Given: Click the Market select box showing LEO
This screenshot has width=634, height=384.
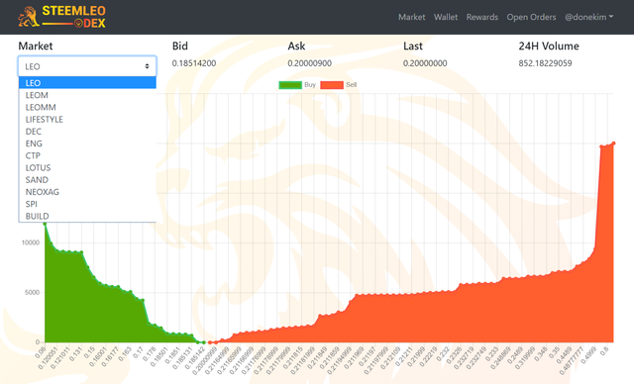Looking at the screenshot, I should pos(87,66).
